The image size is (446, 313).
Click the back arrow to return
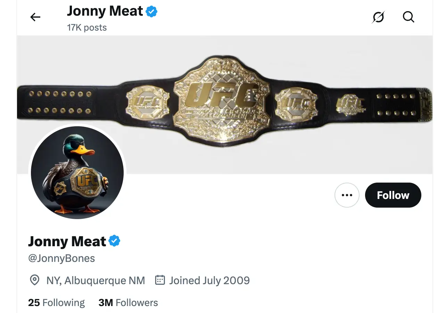pyautogui.click(x=35, y=17)
